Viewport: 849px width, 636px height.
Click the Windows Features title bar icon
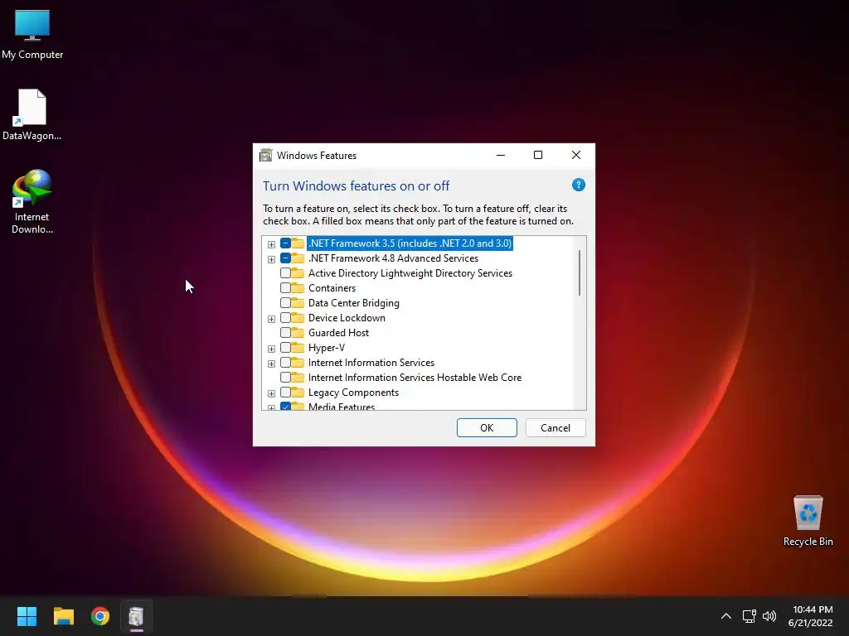click(x=265, y=155)
